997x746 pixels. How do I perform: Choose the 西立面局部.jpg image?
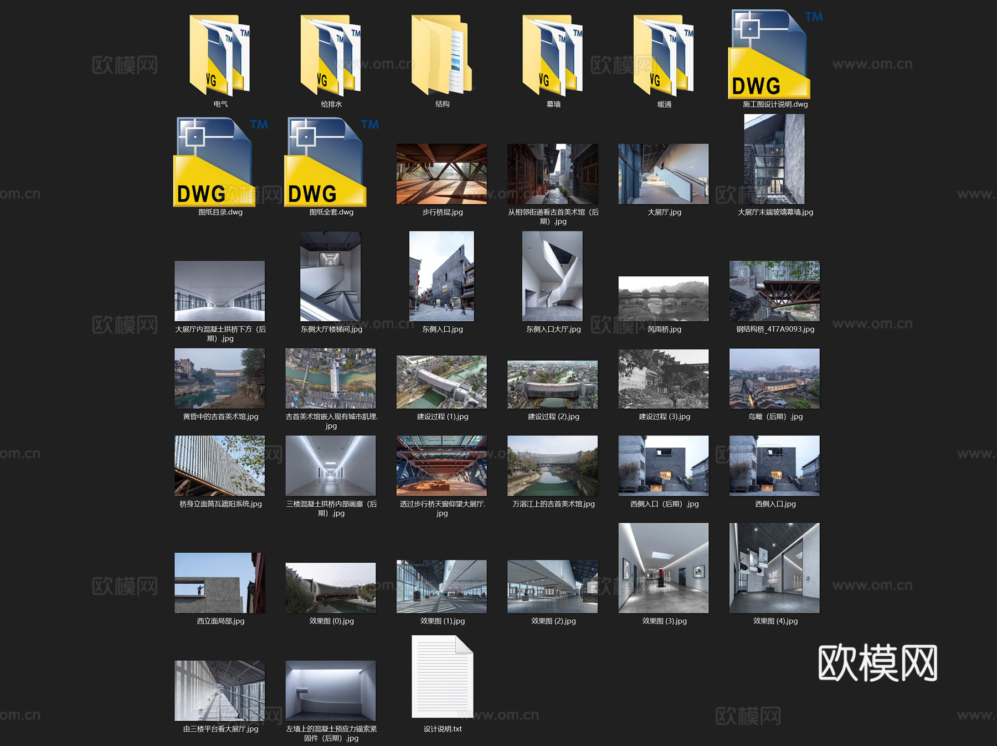(x=219, y=583)
